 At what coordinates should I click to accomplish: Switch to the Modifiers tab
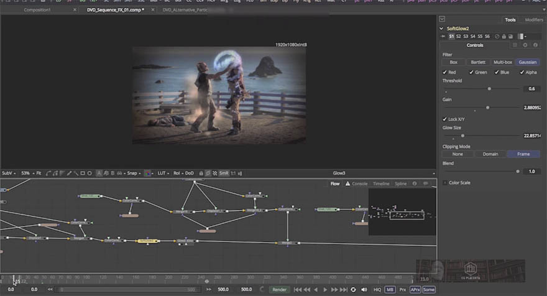tap(534, 20)
